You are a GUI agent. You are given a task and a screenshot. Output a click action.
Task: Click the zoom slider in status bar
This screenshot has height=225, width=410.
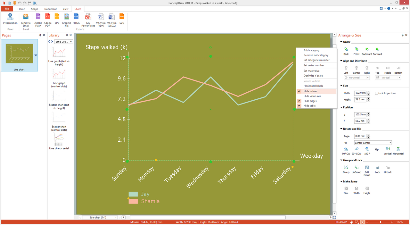(380, 222)
